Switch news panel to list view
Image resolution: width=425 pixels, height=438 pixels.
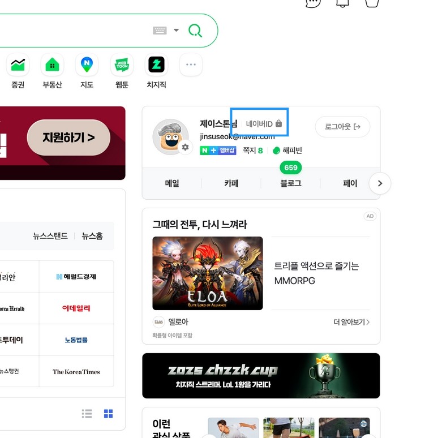pos(87,414)
